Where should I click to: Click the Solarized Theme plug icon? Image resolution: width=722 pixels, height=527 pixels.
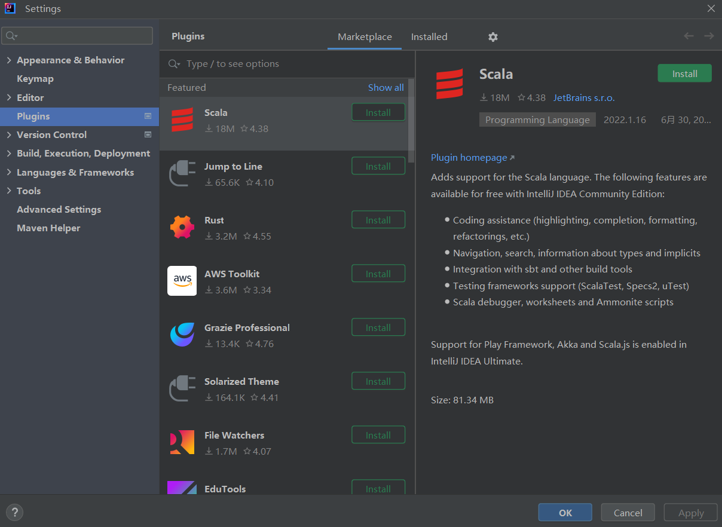point(182,389)
